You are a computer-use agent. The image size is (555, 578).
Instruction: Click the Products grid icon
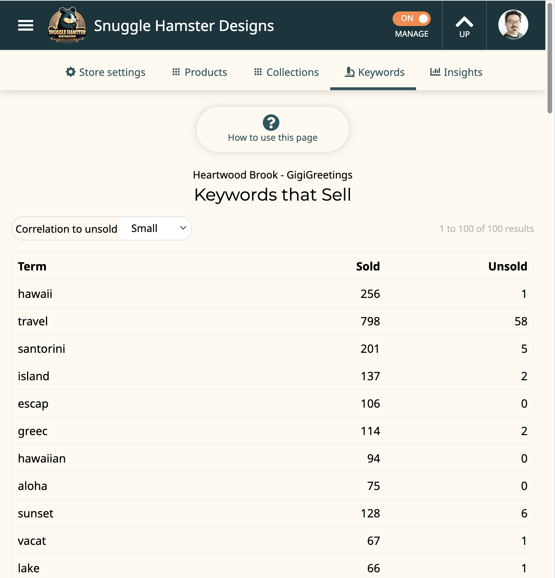176,72
